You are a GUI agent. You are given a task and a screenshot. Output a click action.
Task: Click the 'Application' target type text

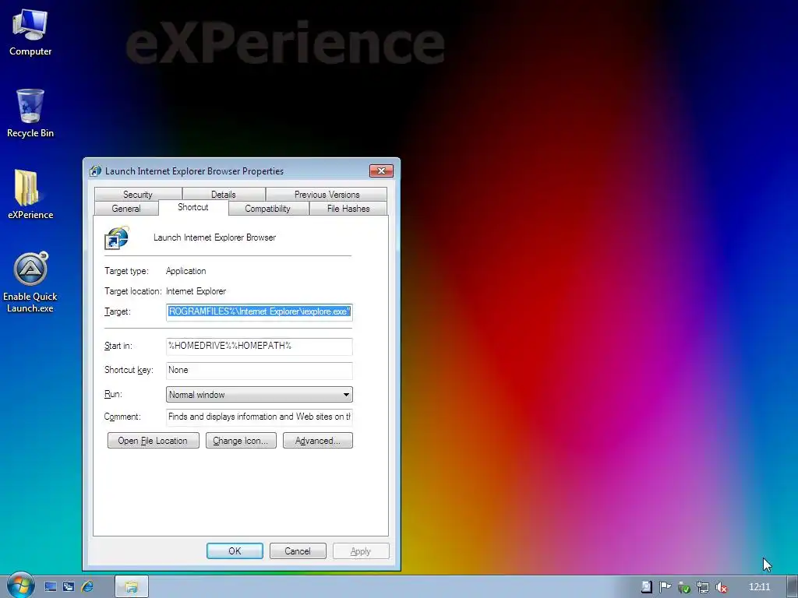(185, 271)
